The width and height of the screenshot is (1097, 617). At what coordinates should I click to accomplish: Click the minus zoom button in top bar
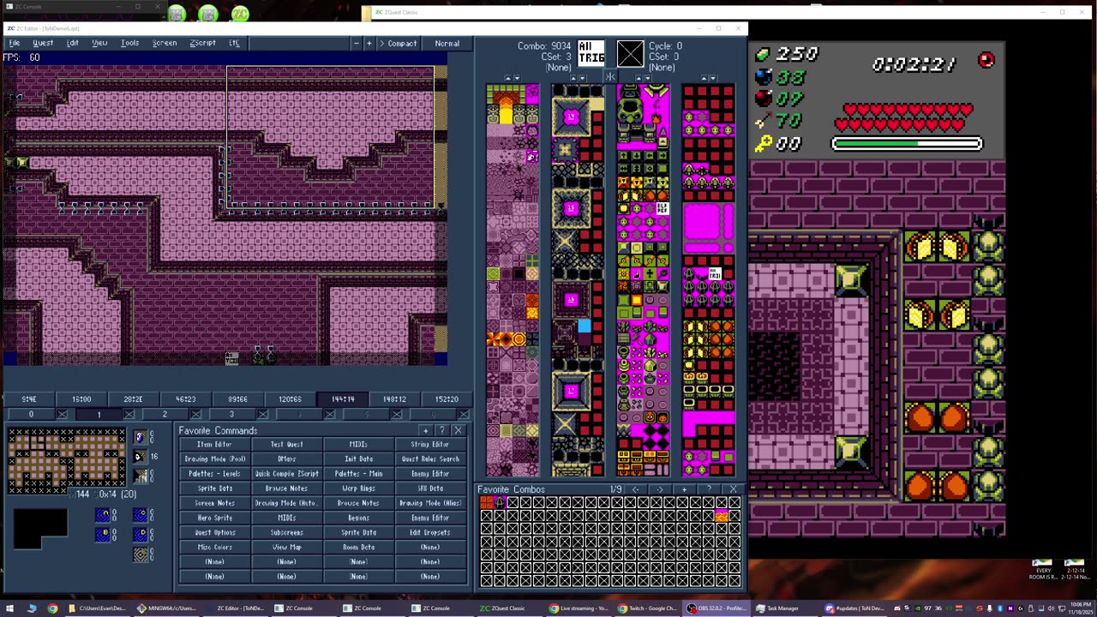click(356, 44)
